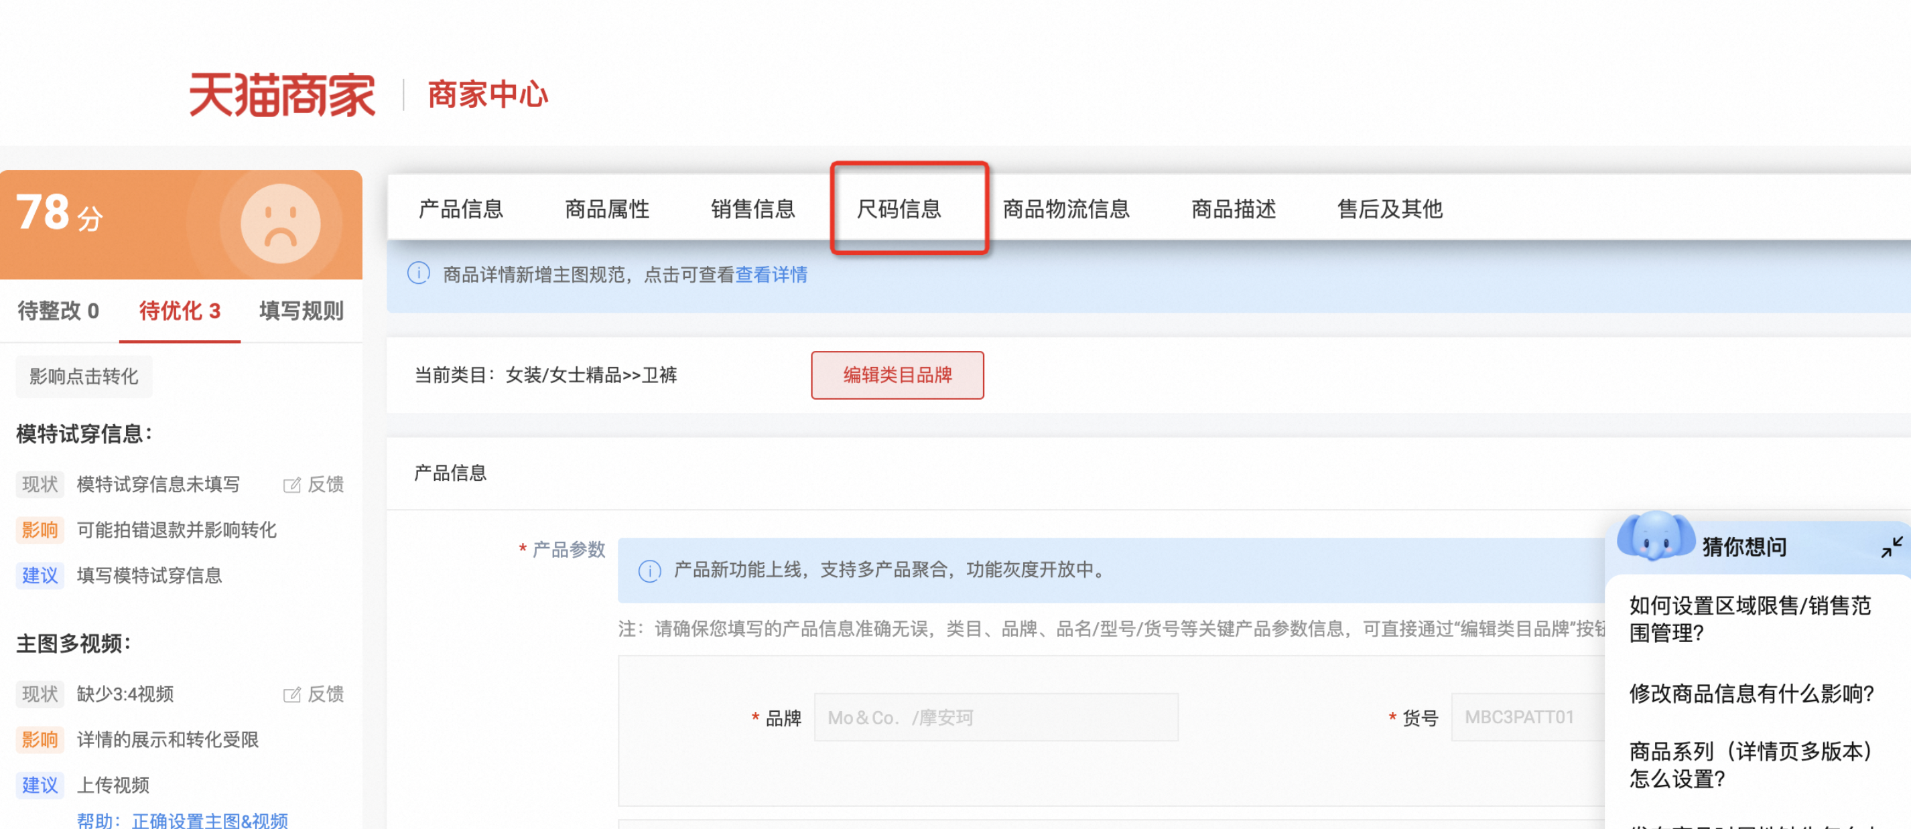This screenshot has width=1911, height=829.
Task: Click info icon beside main image notice
Action: pyautogui.click(x=418, y=274)
